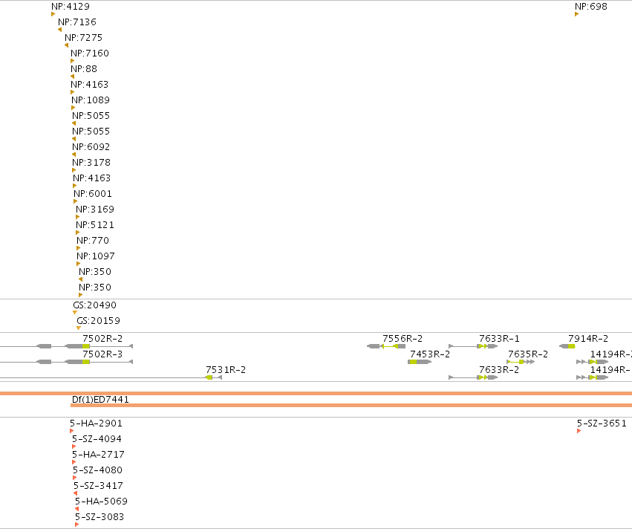
Task: Select the 5-SZ-3417 red insertion marker
Action: (75, 493)
